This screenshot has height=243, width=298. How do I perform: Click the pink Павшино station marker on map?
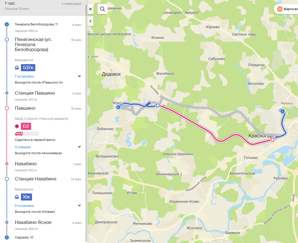pos(273,140)
